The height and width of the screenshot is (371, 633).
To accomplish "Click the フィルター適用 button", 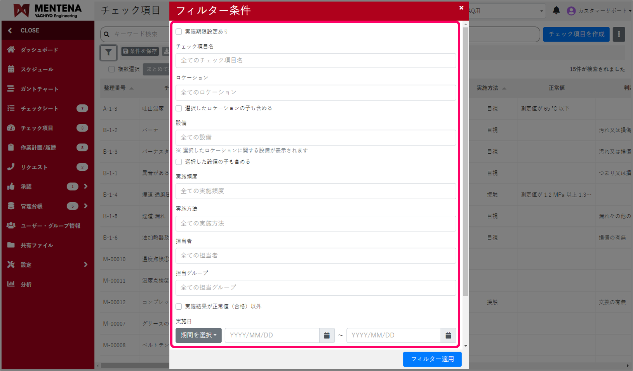I will coord(432,359).
